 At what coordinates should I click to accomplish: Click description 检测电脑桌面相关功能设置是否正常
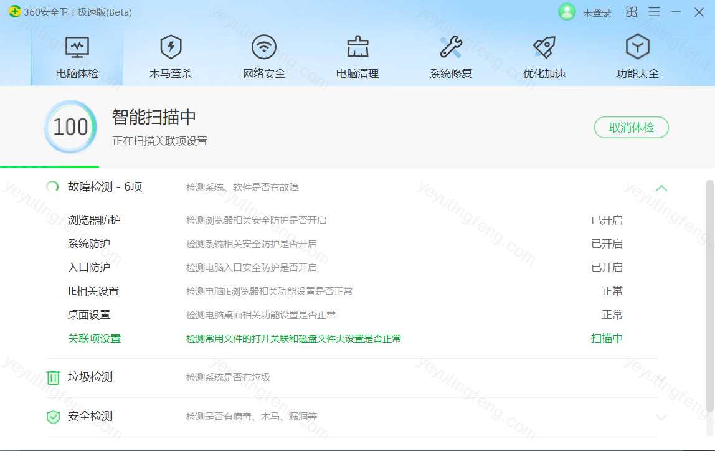click(261, 316)
